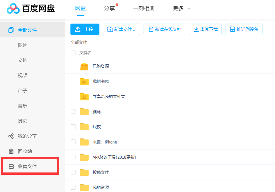Click the document icon in 新建在线文档
Viewport: 275px width, 192px height.
click(x=151, y=29)
